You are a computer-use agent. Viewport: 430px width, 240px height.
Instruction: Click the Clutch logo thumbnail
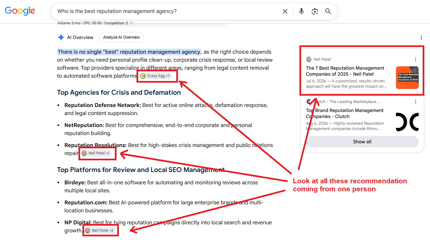(x=407, y=122)
